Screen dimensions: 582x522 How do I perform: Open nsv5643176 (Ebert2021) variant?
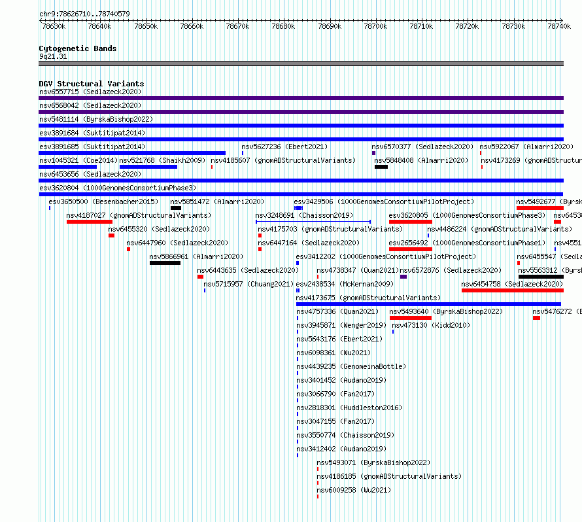coord(339,339)
